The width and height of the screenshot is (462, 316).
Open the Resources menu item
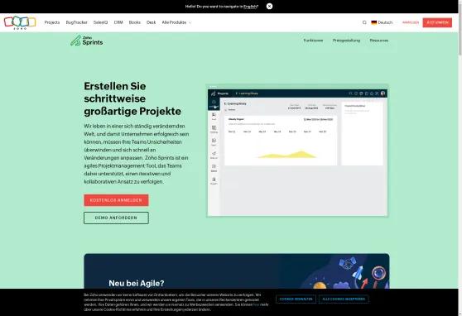379,41
